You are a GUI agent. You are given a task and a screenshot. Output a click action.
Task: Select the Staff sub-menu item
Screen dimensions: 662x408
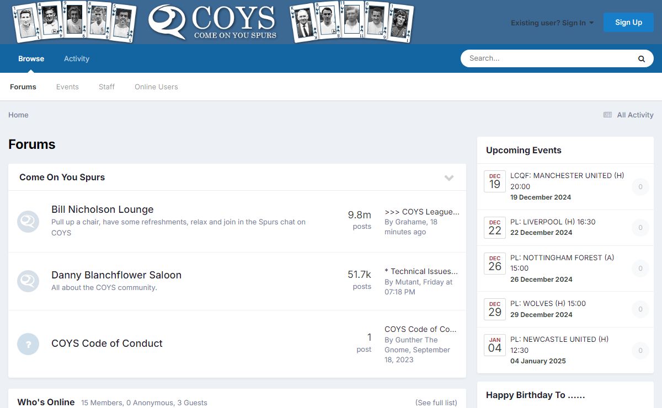[106, 87]
